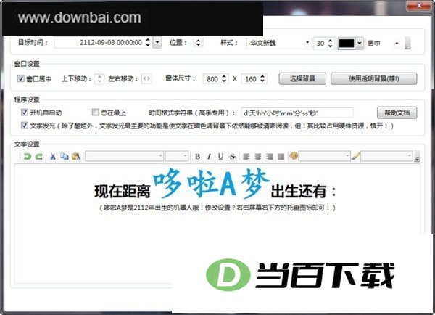
Task: Click the font color palette icon
Action: [294, 156]
